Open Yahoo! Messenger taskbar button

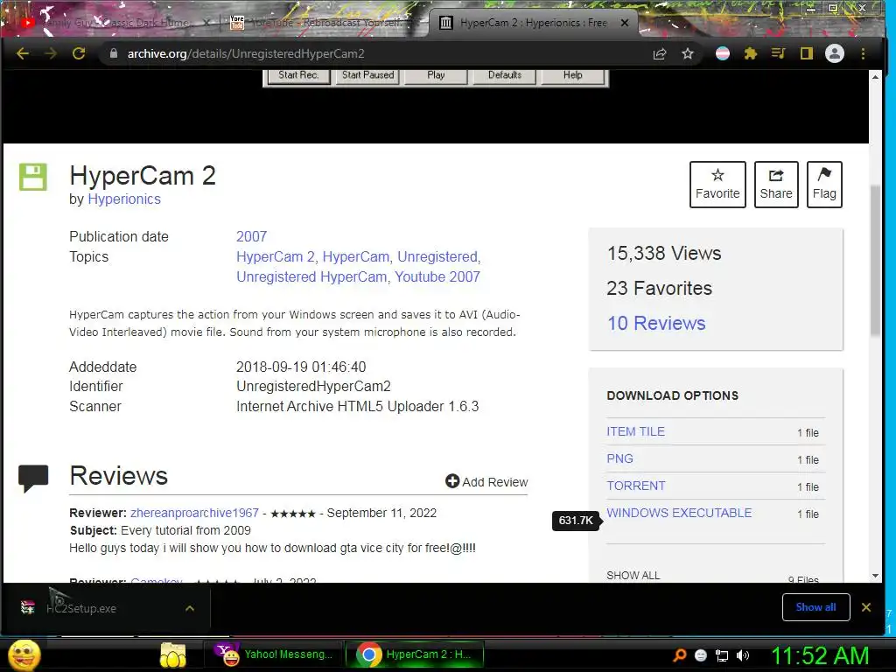pos(273,654)
